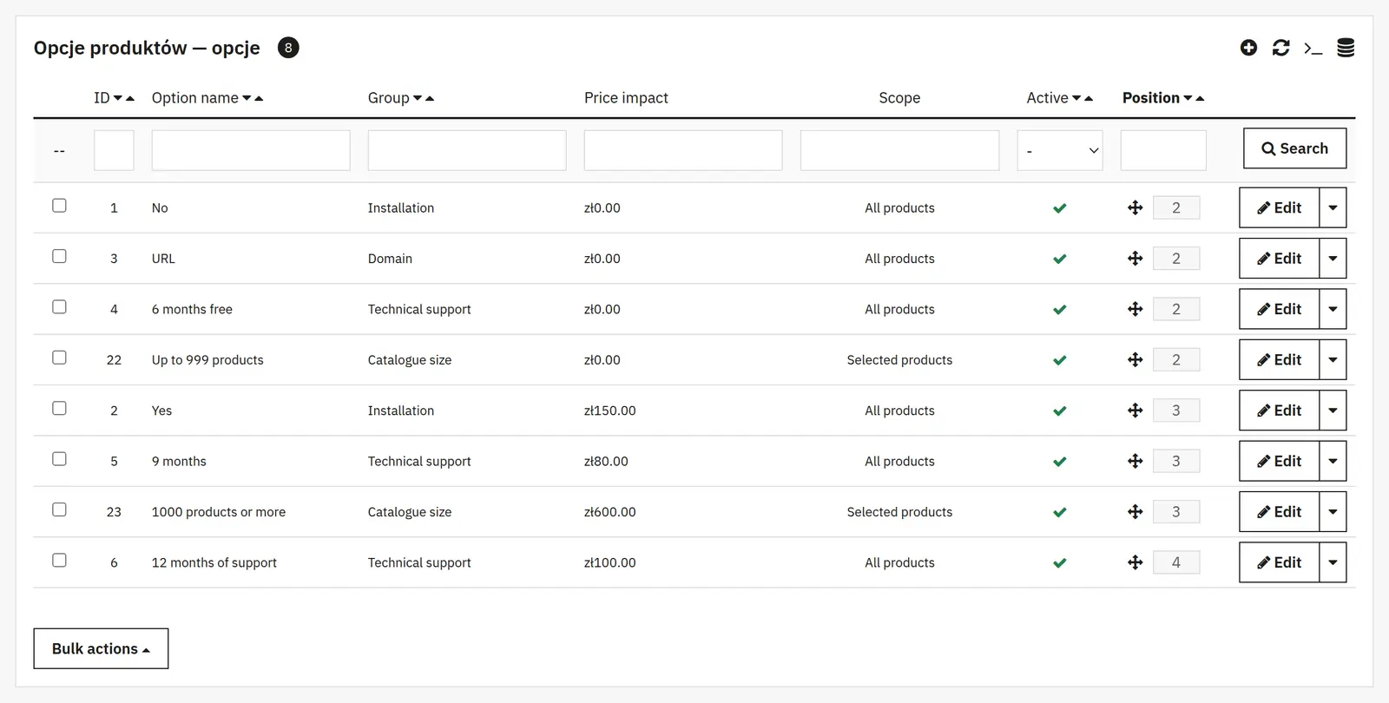Click the Position filter field
The image size is (1389, 703).
pos(1163,150)
